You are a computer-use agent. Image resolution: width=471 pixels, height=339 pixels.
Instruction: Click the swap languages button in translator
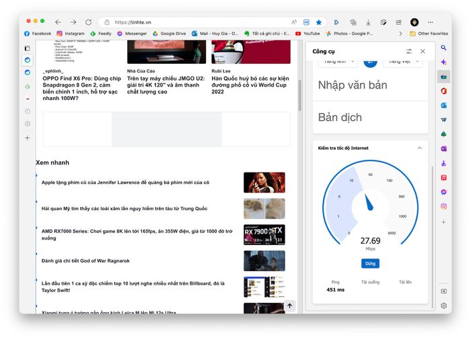tap(370, 62)
